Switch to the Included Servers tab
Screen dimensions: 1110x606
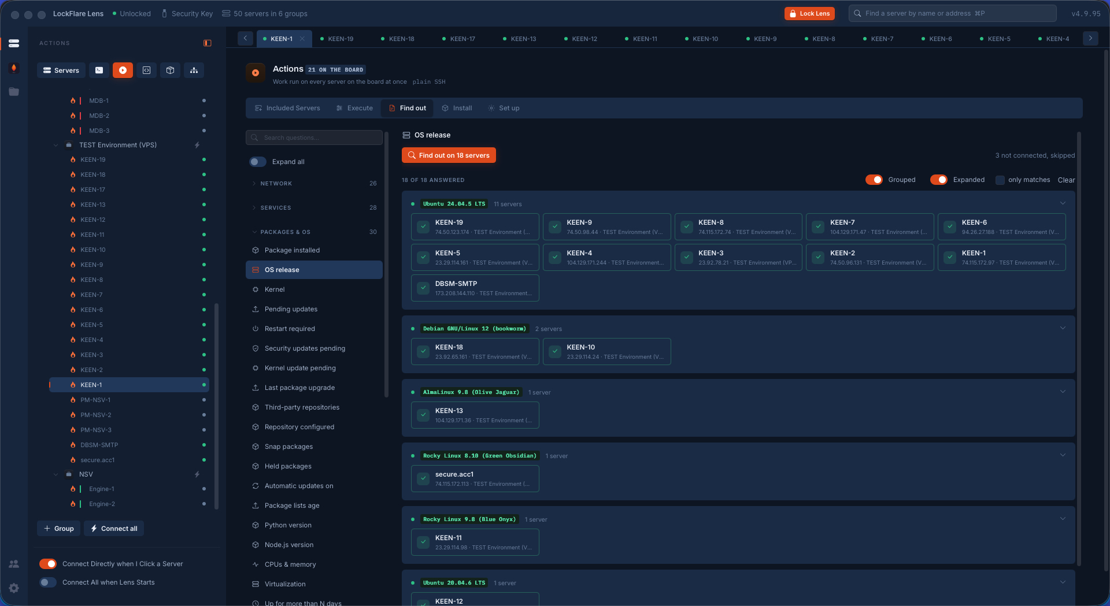[287, 108]
